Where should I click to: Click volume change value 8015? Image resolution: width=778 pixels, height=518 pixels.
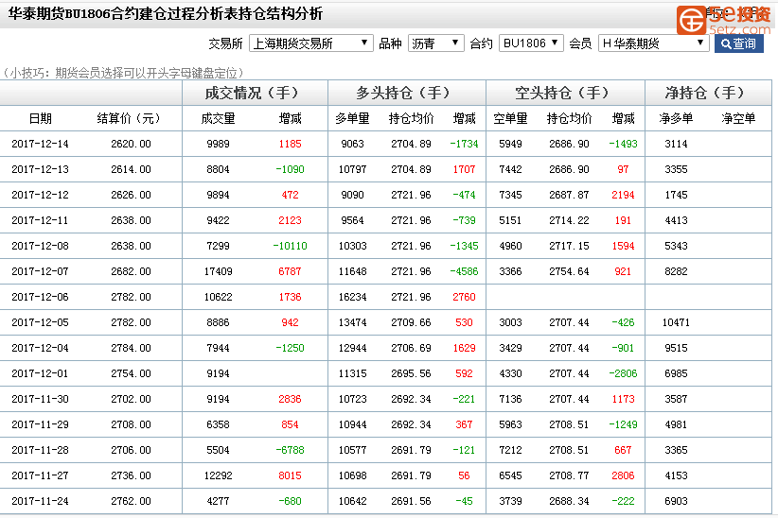coord(291,475)
